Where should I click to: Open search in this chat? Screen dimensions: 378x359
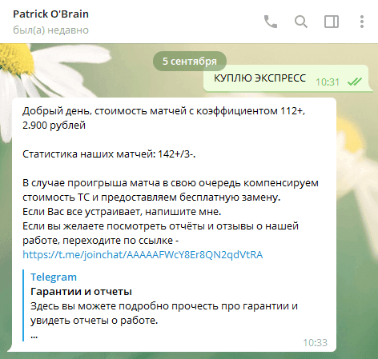(x=301, y=22)
